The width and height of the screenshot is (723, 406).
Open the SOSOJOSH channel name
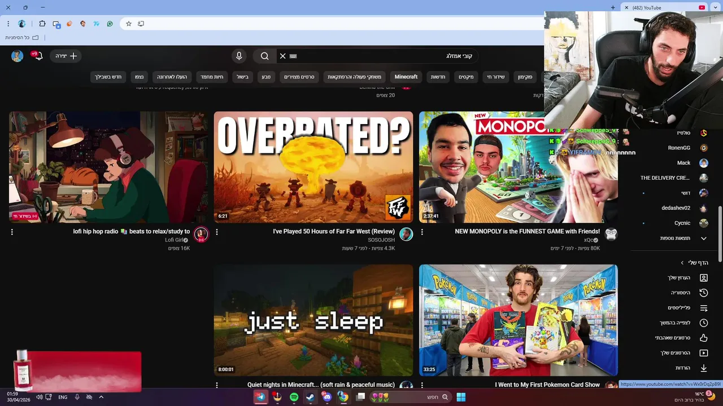[x=382, y=240]
